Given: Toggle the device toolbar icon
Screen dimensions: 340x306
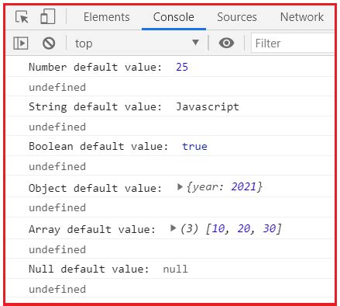Looking at the screenshot, I should coord(48,16).
